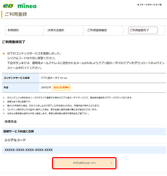Viewport: 167px width, 176px height.
Task: Select the 利用規約 step
Action: [x=13, y=30]
